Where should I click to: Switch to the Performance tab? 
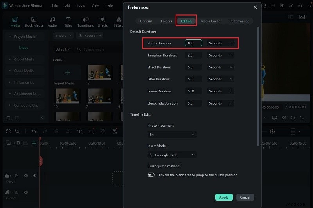point(239,21)
